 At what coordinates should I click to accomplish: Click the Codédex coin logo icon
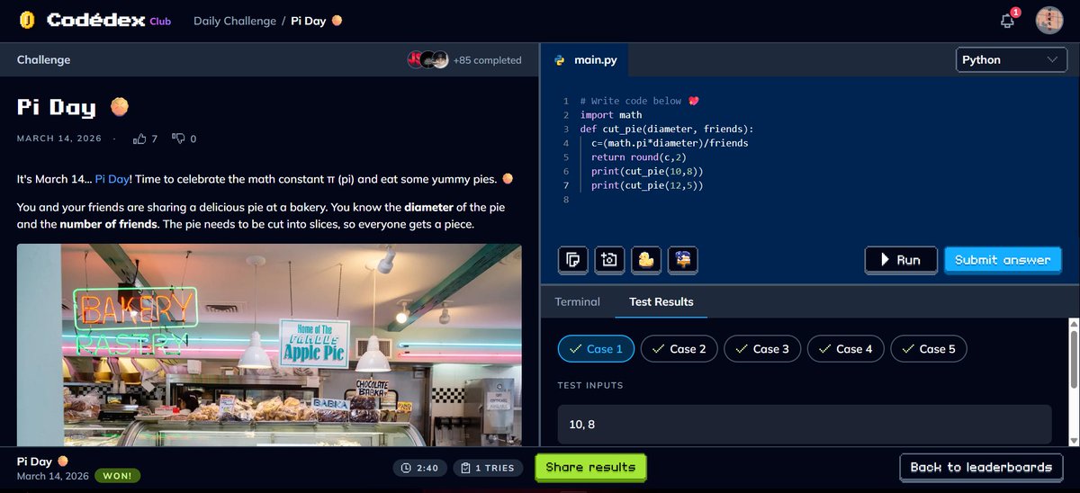point(27,20)
